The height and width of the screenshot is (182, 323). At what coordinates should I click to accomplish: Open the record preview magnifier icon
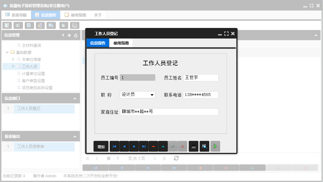(x=204, y=146)
